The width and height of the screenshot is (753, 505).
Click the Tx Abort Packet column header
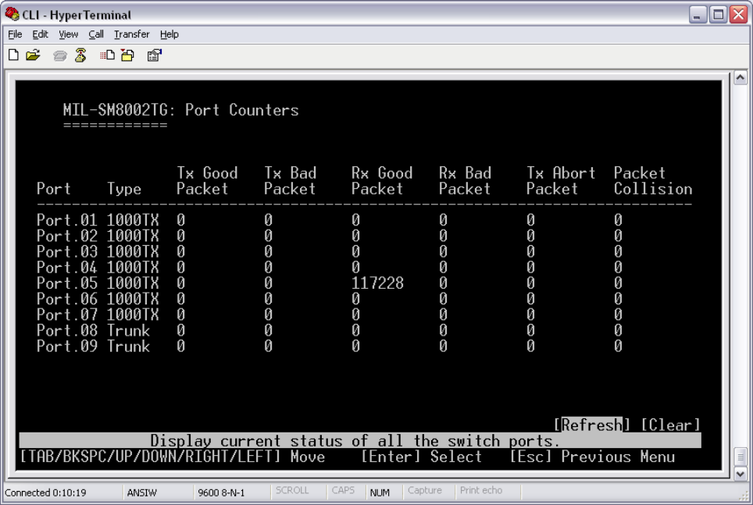(560, 180)
